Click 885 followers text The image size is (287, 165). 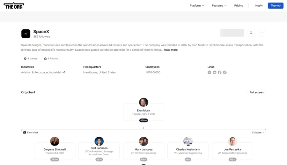pyautogui.click(x=42, y=37)
